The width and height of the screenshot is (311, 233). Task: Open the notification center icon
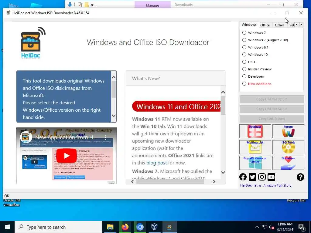[x=301, y=227]
